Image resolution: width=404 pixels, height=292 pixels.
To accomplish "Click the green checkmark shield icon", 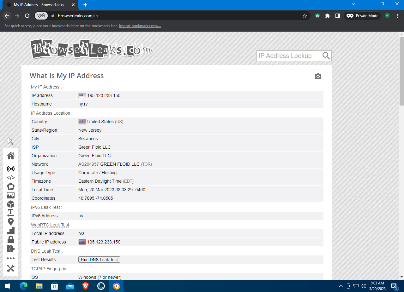I will click(387, 16).
